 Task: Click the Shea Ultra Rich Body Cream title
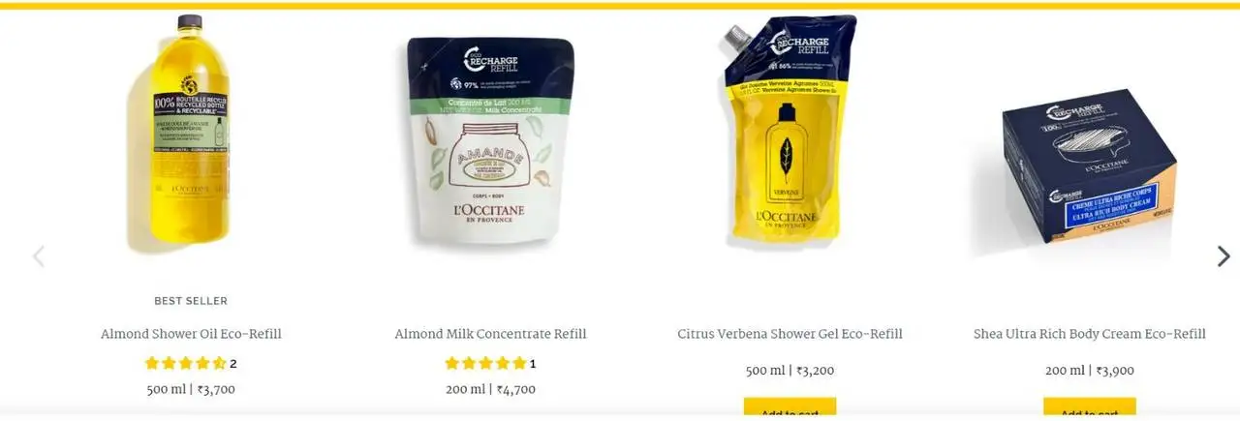(x=1090, y=334)
